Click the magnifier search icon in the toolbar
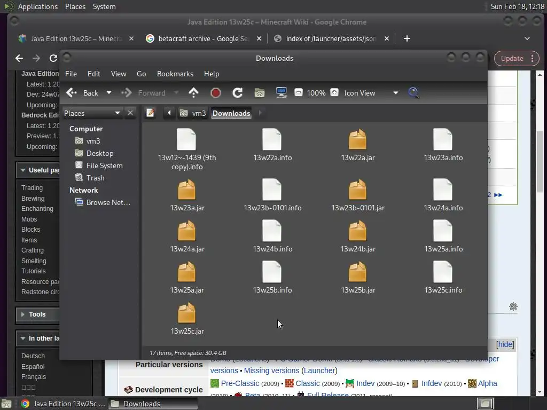The width and height of the screenshot is (547, 410). 414,93
